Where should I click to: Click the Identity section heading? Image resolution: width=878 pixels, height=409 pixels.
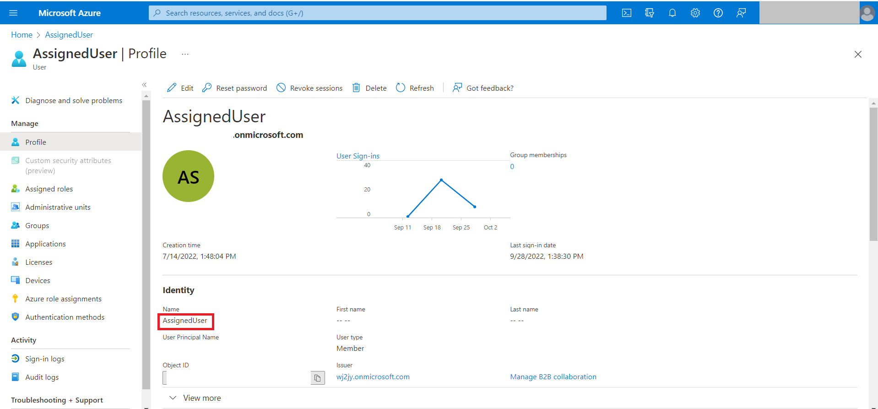point(179,290)
